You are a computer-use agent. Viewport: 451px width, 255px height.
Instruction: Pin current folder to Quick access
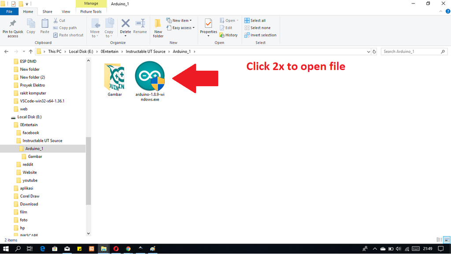pos(12,28)
